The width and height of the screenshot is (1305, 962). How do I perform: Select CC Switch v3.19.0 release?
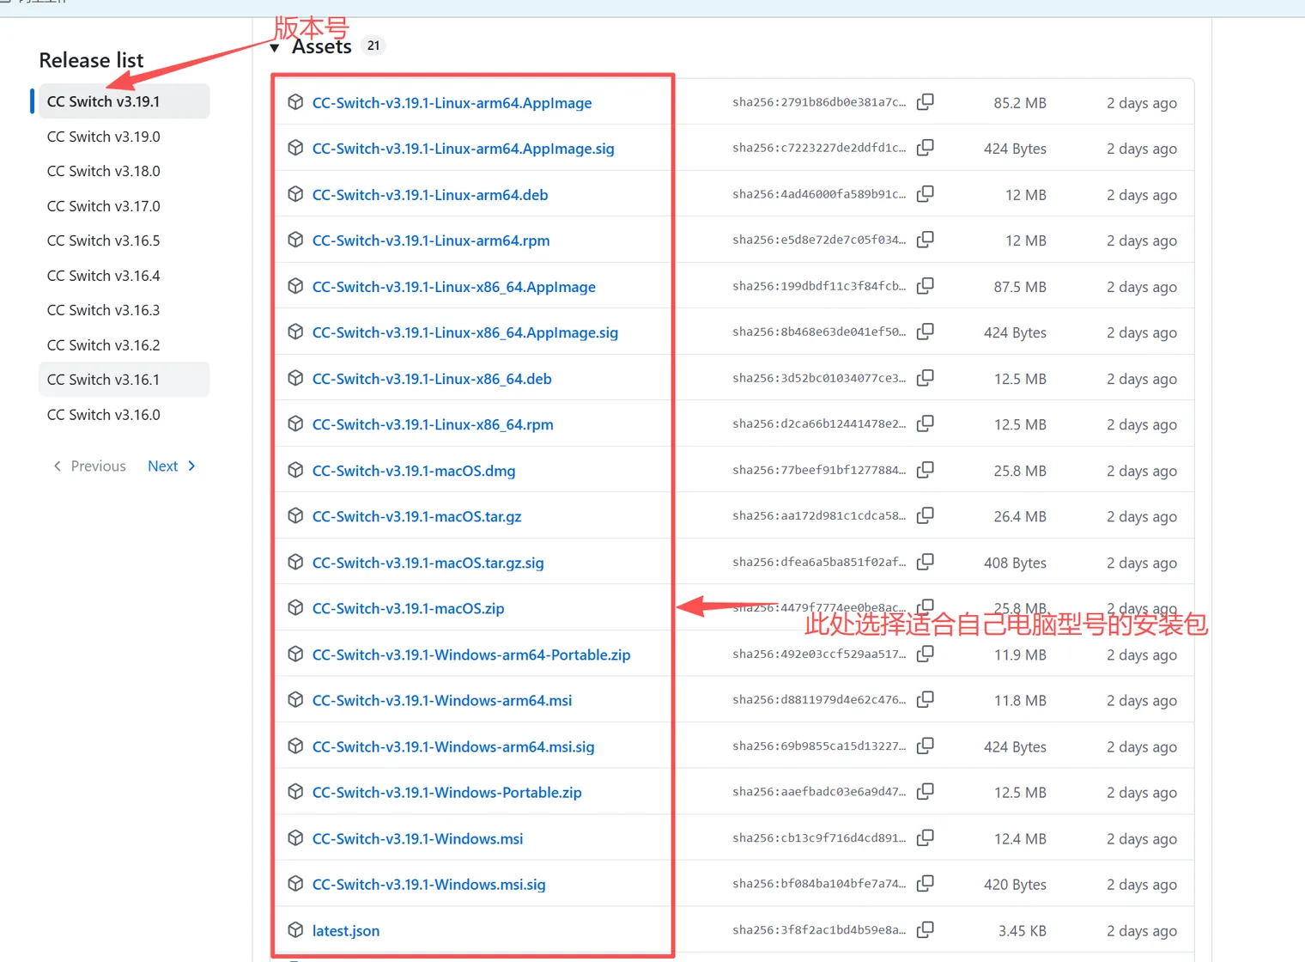(124, 137)
